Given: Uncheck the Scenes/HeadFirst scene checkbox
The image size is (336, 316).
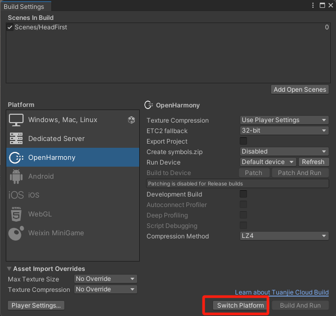Looking at the screenshot, I should point(10,27).
